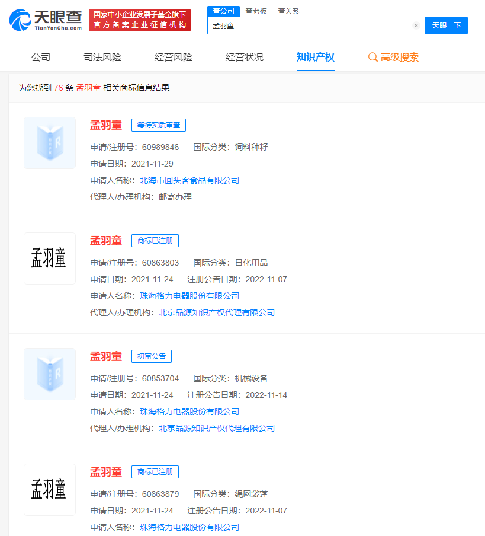Clear the search box with the X icon
This screenshot has width=485, height=536.
pos(416,25)
